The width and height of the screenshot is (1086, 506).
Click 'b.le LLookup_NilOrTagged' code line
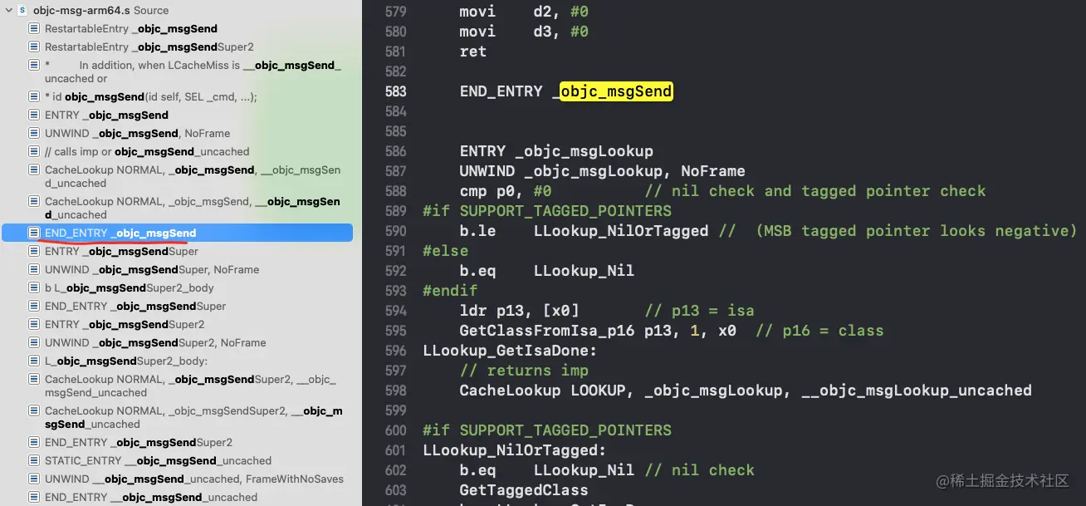(584, 231)
